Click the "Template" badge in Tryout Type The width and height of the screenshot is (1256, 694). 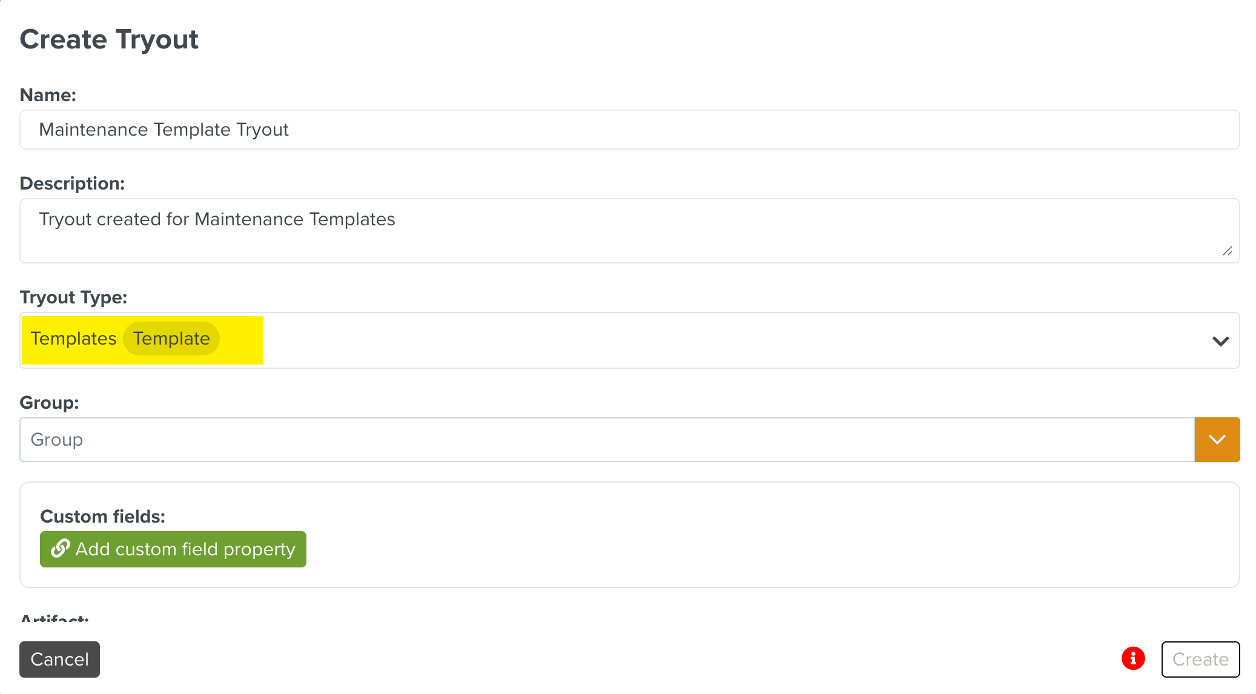[x=171, y=339]
